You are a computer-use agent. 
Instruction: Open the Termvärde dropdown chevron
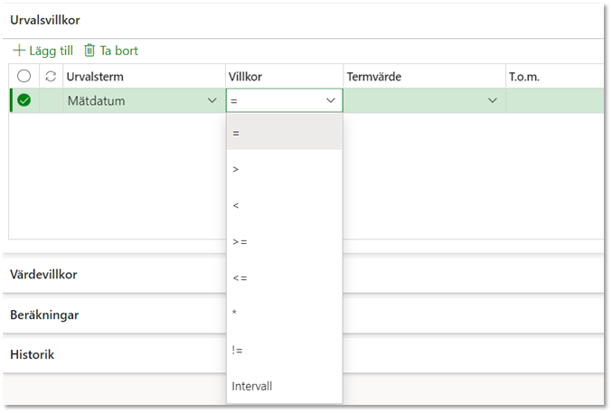pyautogui.click(x=493, y=100)
